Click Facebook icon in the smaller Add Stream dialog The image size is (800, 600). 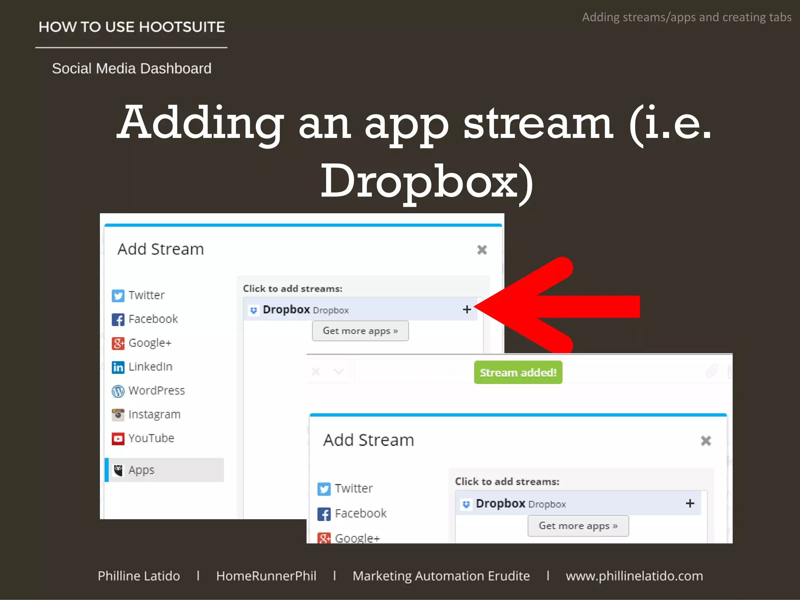tap(324, 514)
